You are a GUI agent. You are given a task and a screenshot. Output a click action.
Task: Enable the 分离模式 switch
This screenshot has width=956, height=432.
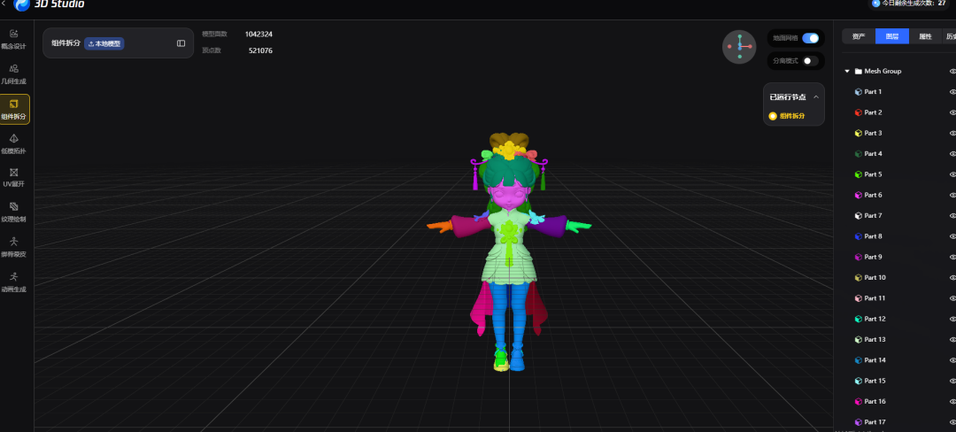[x=810, y=61]
